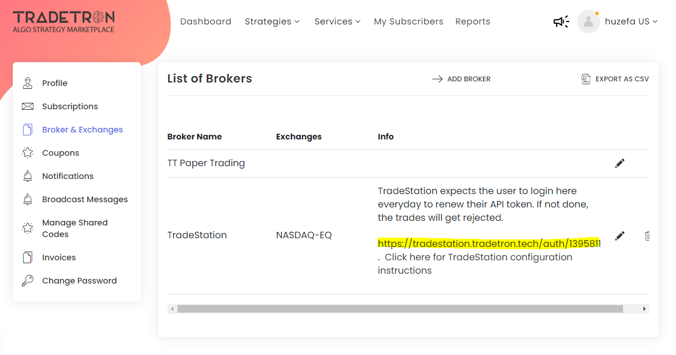
Task: Click the announcements megaphone icon
Action: (x=561, y=21)
